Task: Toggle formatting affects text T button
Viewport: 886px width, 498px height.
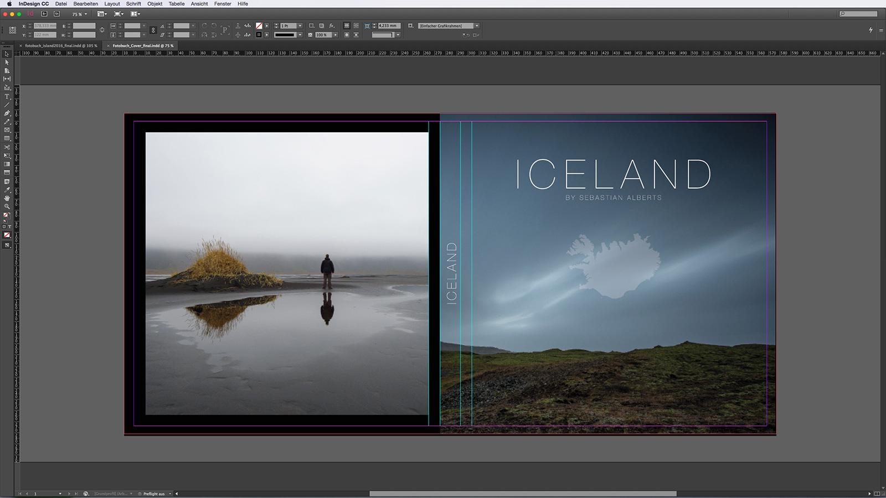Action: coord(9,226)
